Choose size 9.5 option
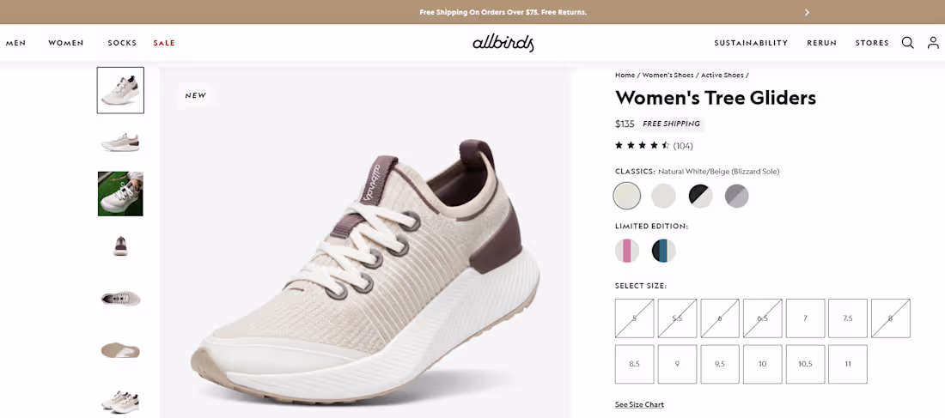The image size is (945, 418). tap(720, 364)
